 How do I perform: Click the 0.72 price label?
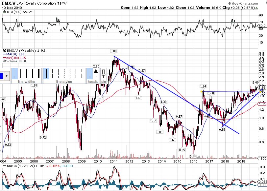(43, 138)
